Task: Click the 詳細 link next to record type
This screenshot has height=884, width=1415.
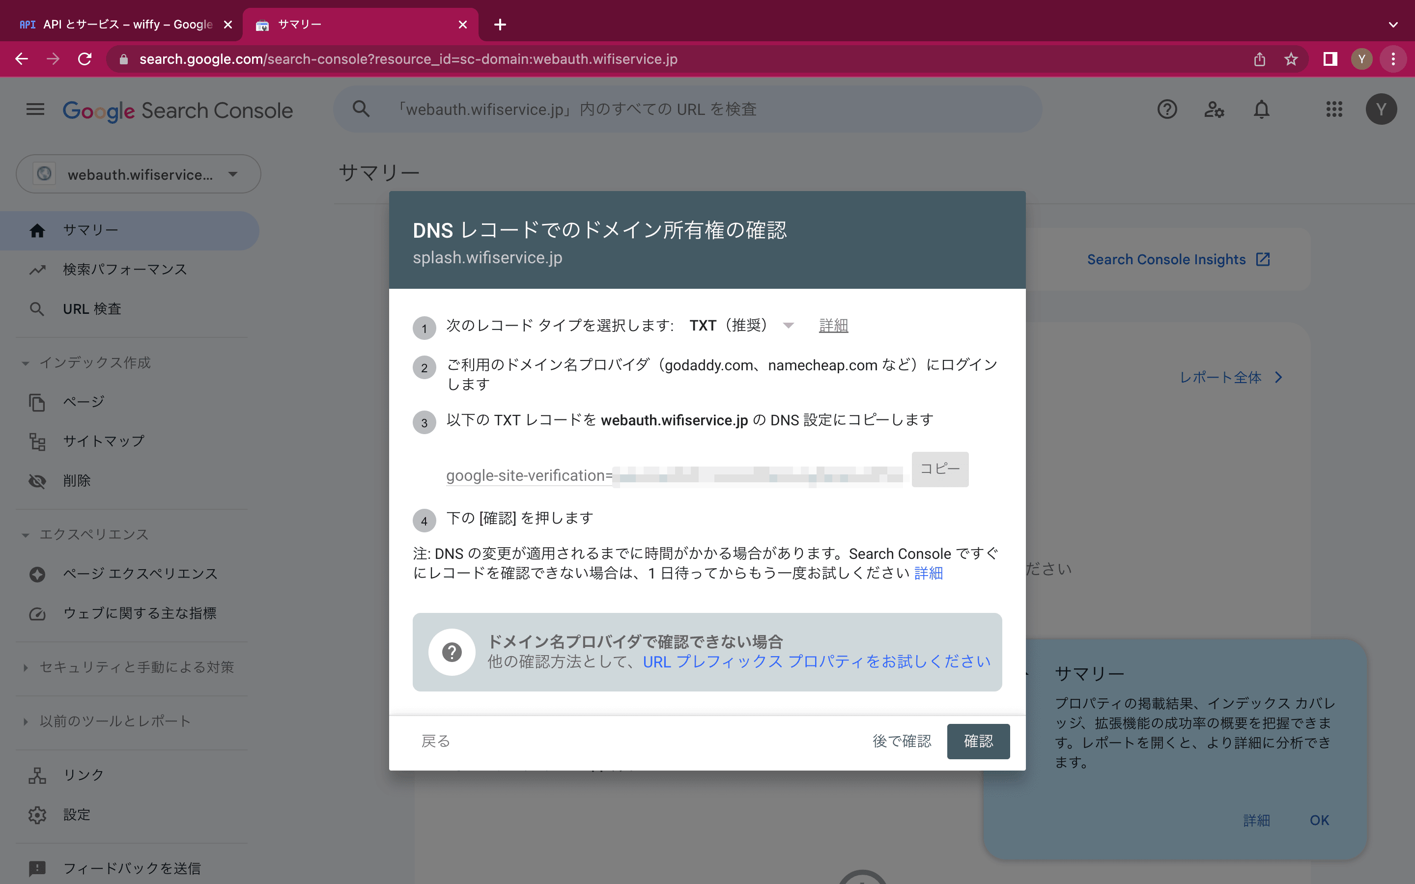Action: pyautogui.click(x=833, y=326)
